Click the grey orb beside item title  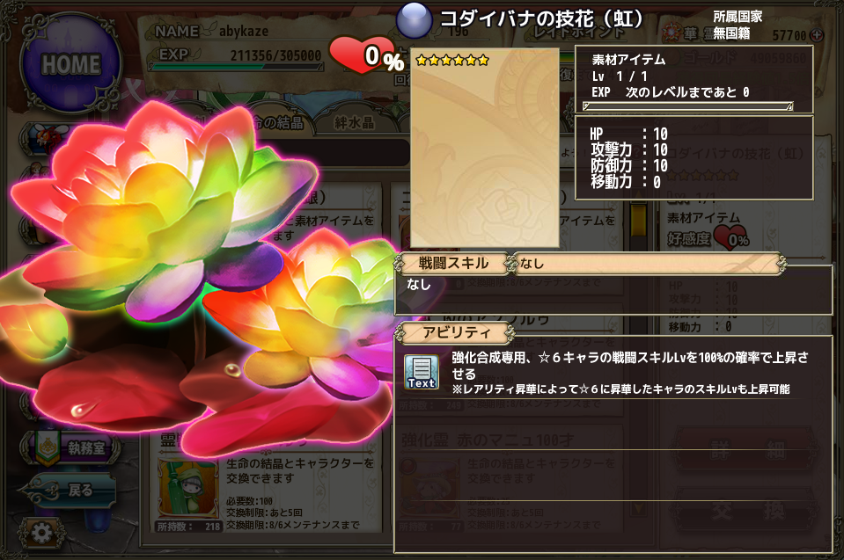click(x=414, y=20)
